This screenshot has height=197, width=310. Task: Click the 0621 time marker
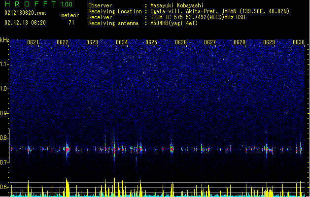[33, 42]
